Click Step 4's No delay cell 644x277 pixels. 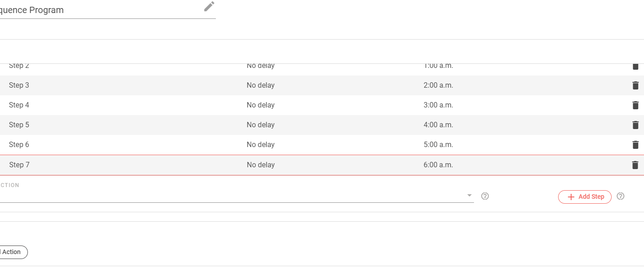(x=260, y=105)
